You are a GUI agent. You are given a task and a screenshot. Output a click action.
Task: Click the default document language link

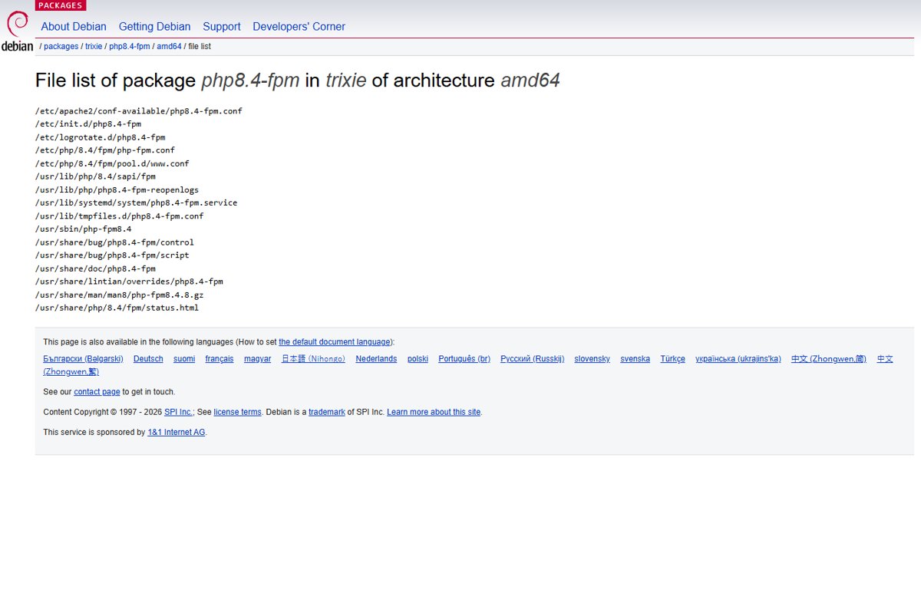click(x=335, y=342)
